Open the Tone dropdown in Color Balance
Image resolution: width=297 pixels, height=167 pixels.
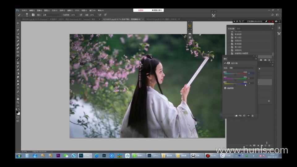click(x=242, y=68)
